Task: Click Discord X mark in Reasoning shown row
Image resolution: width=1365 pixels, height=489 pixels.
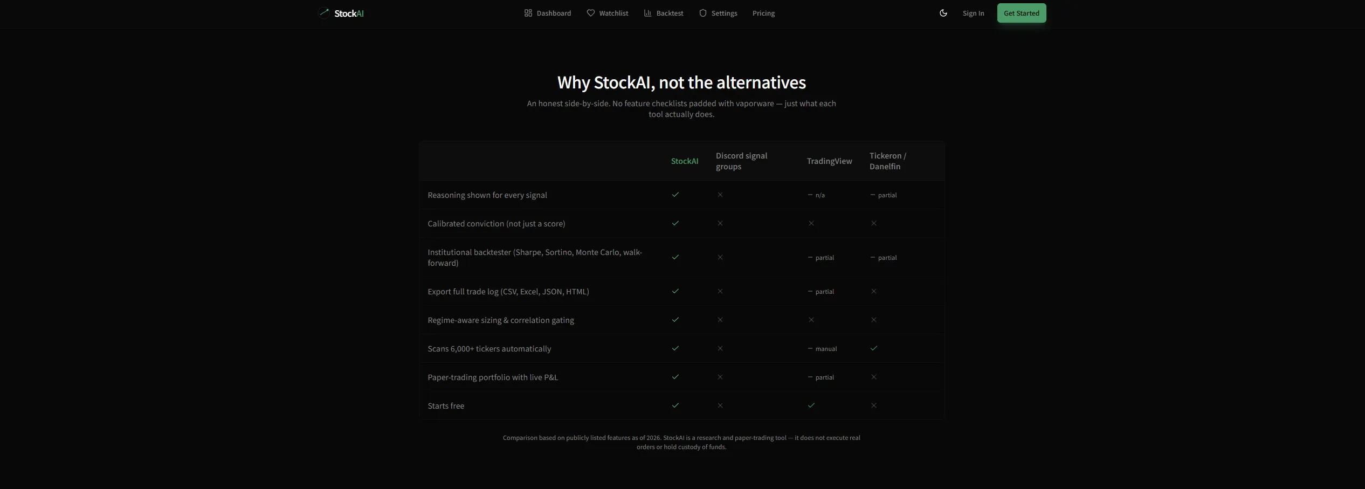Action: coord(720,195)
